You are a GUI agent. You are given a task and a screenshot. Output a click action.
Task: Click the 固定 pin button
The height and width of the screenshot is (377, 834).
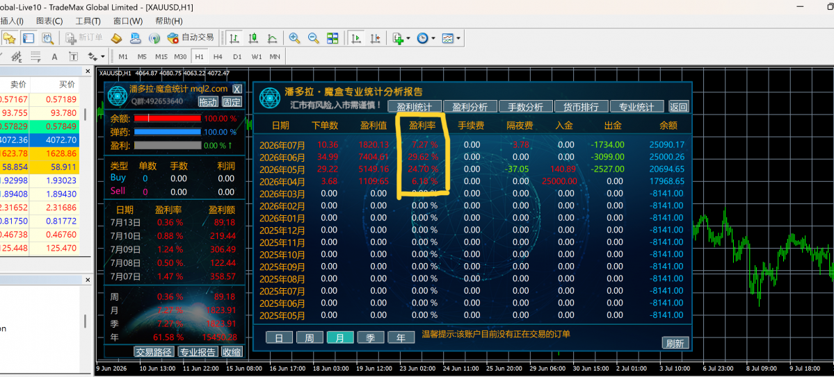(232, 102)
